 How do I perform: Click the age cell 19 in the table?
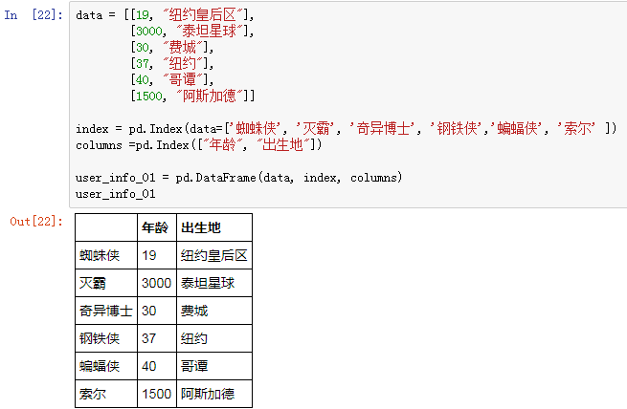click(157, 255)
